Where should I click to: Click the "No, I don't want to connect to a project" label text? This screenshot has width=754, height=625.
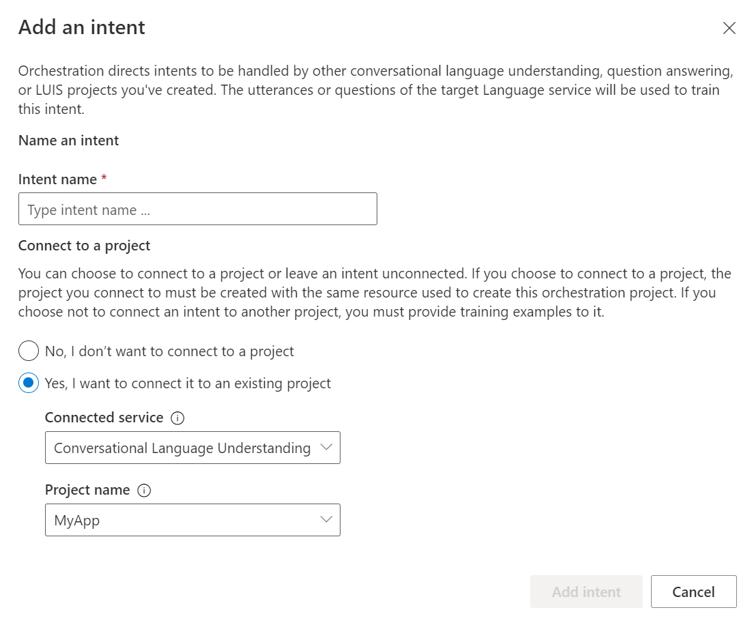tap(169, 351)
